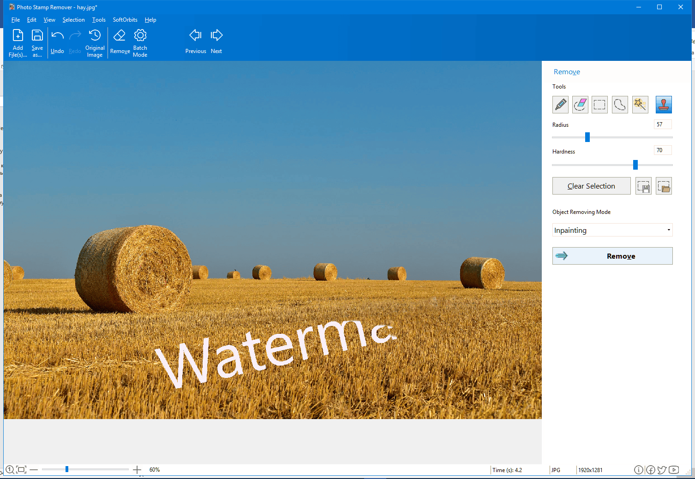Open Batch Mode
Viewport: 695px width, 479px height.
coord(140,42)
